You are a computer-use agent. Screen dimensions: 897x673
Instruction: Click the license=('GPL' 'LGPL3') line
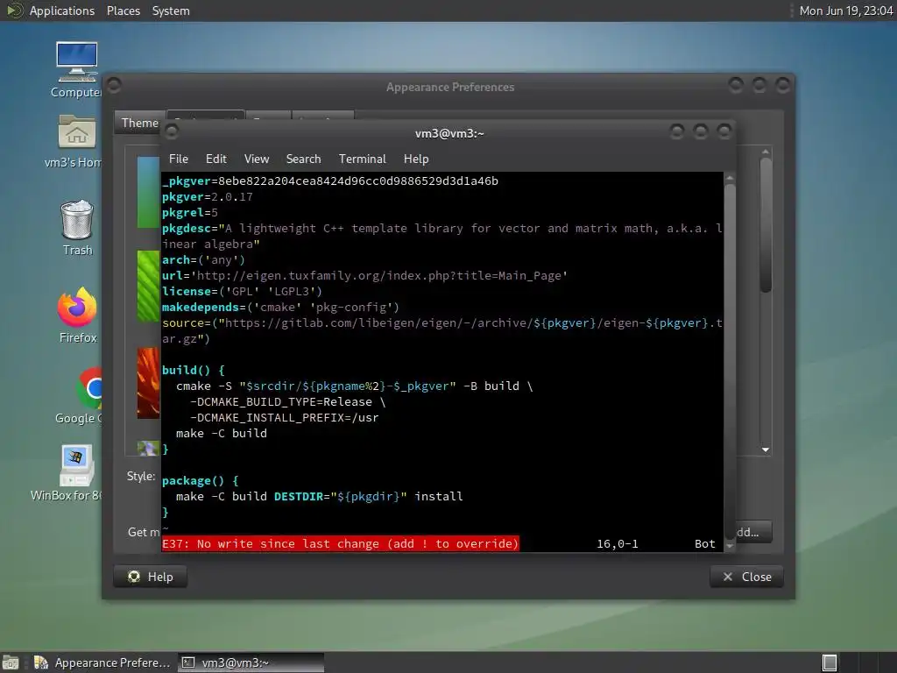(242, 291)
